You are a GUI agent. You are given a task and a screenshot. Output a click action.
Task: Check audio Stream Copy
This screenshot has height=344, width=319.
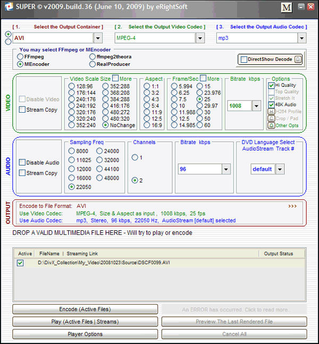tap(22, 173)
